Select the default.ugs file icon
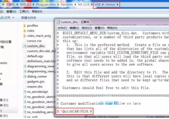Image resolution: width=169 pixels, height=119 pixels. click(x=25, y=56)
